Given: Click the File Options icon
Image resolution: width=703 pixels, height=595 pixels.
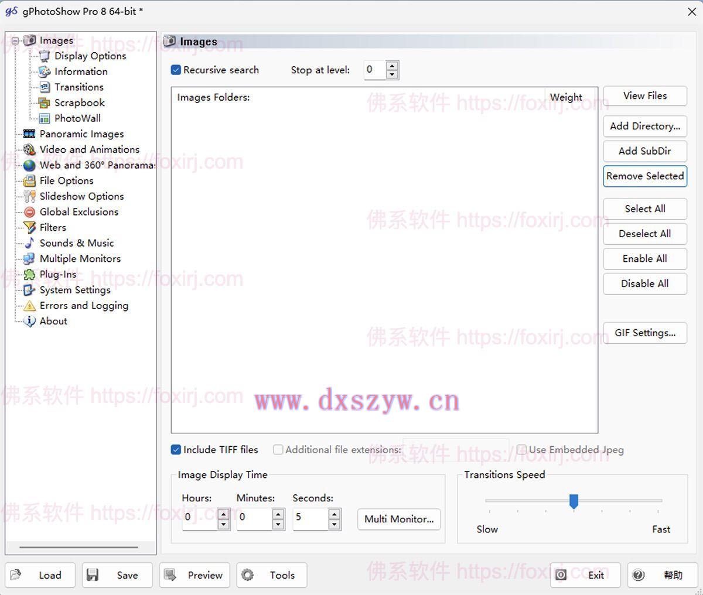Looking at the screenshot, I should click(x=29, y=181).
